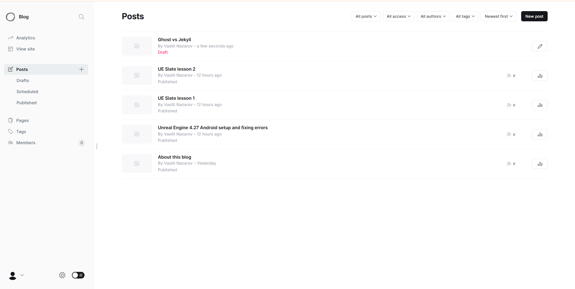Open the Unreal Engine 4.27 Android setup post

[213, 128]
